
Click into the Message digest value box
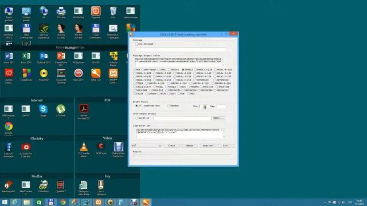click(x=179, y=62)
